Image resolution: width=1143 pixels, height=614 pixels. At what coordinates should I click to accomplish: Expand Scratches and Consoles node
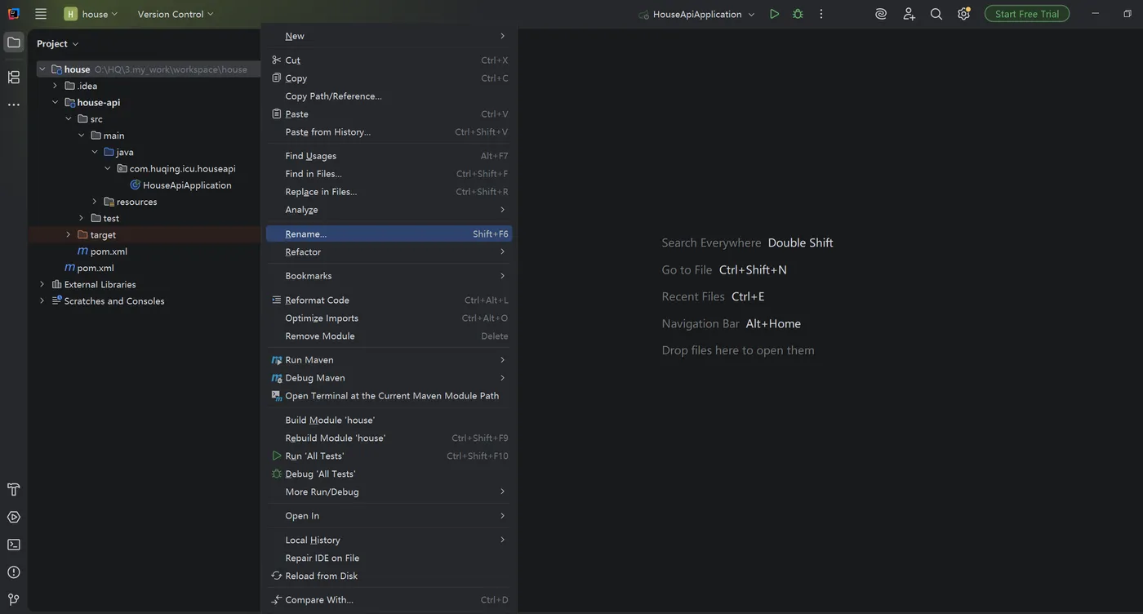(42, 300)
